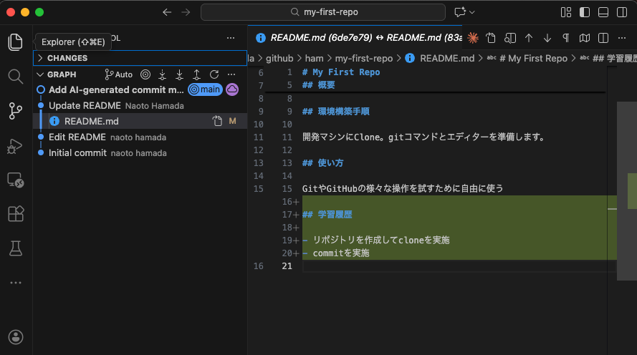Toggle bottom panel visibility
This screenshot has width=637, height=355.
point(603,12)
